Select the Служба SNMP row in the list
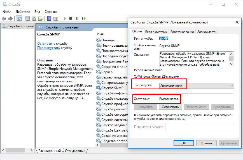 (112, 88)
